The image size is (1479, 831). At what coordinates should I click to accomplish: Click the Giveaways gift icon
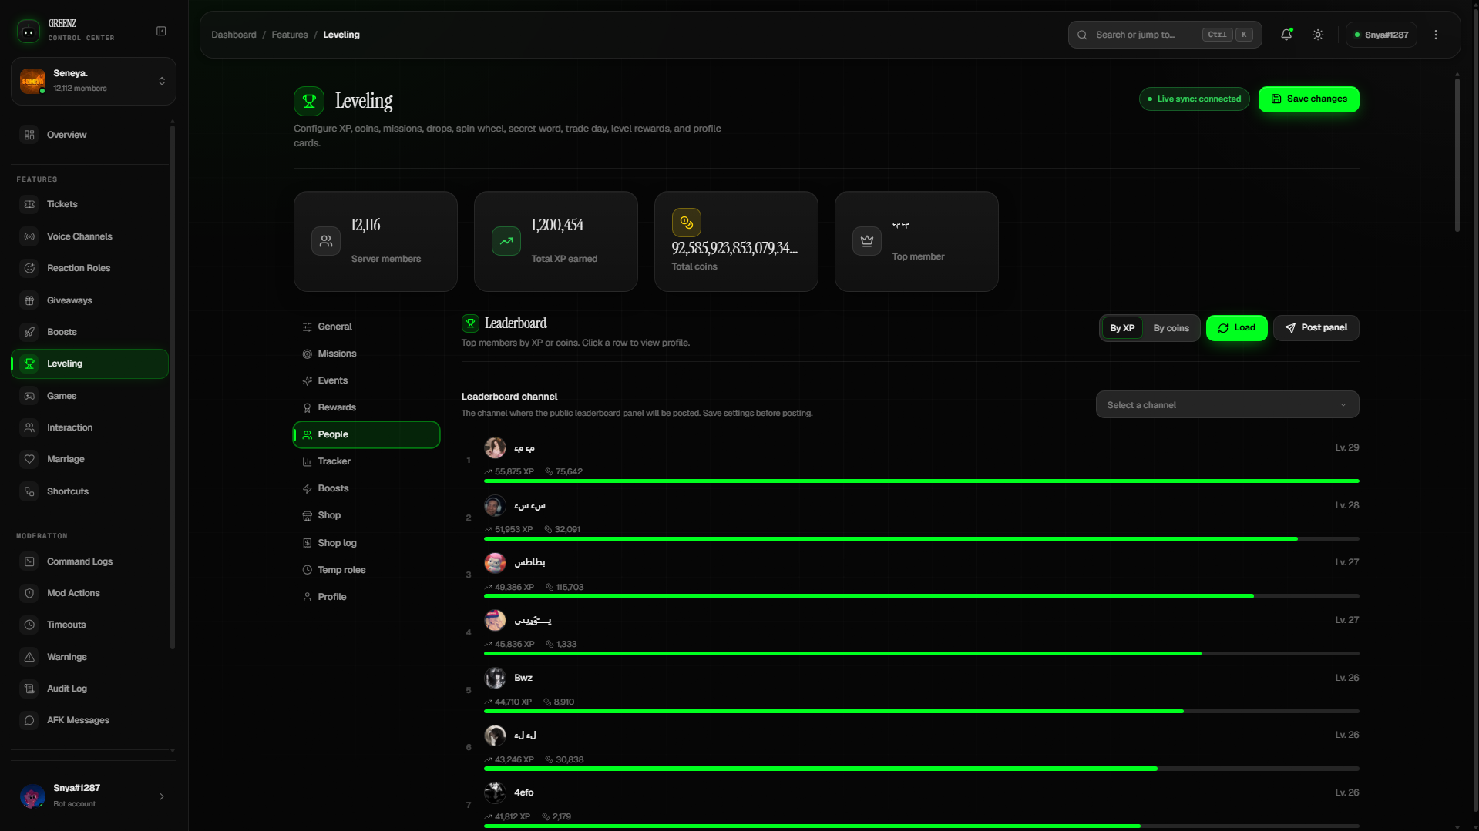tap(29, 300)
